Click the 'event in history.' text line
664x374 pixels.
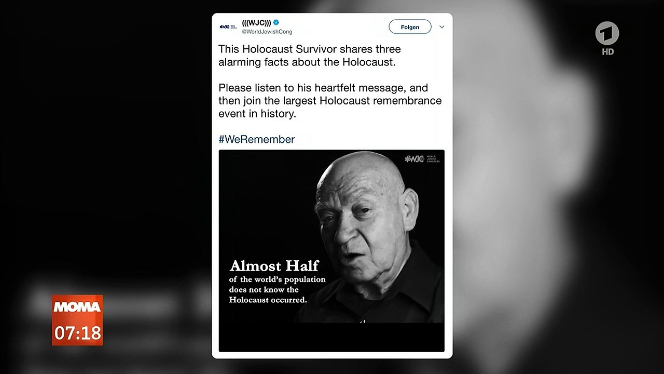pos(257,114)
